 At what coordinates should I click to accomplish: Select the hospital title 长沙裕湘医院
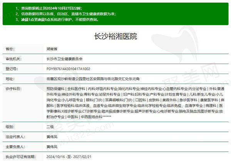click(x=115, y=36)
